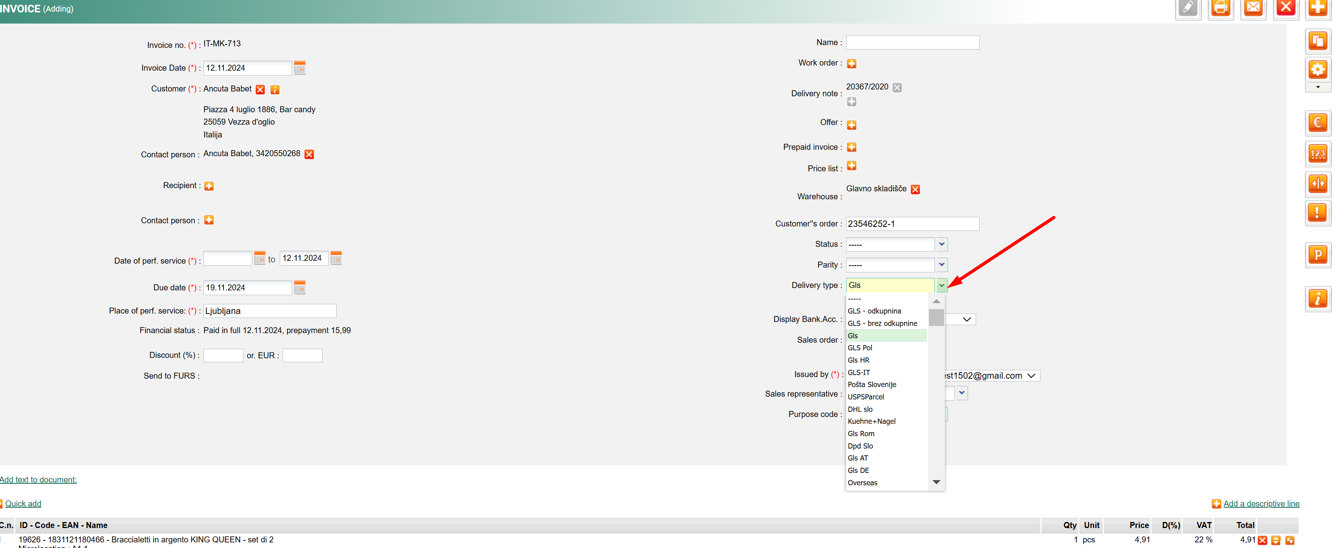Select DHL slo in the dropdown list
This screenshot has height=548, width=1343.
click(860, 409)
